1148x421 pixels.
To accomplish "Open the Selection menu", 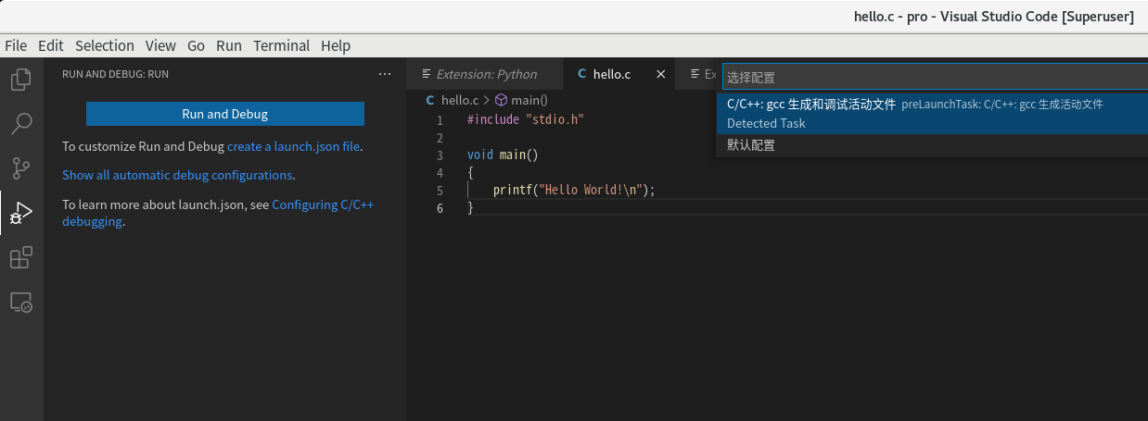I will [x=105, y=45].
